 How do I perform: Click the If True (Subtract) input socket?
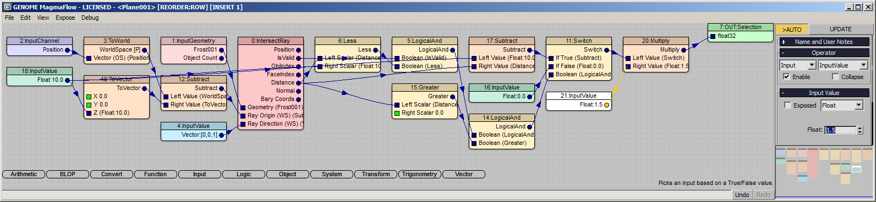click(x=551, y=58)
